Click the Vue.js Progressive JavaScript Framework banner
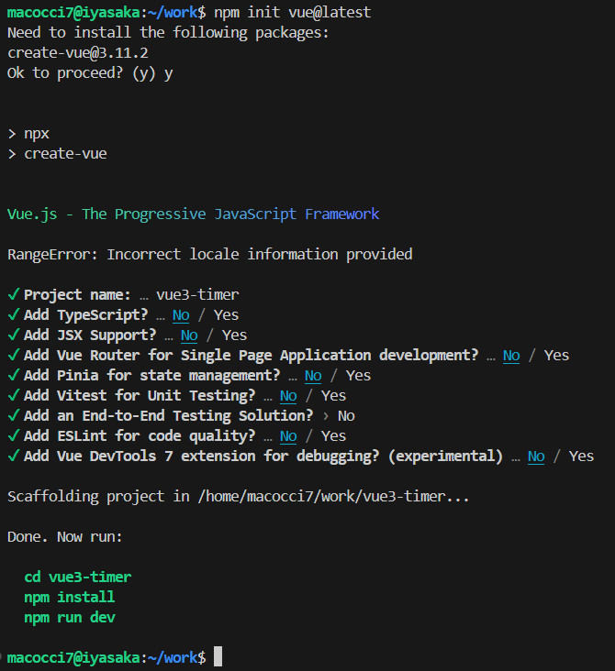The image size is (615, 671). coord(193,214)
